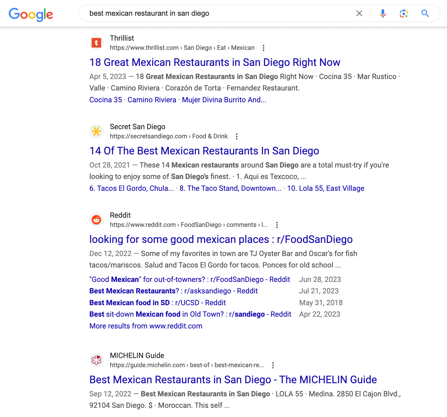Open "Good Mexican" for out-of-towners Reddit link
This screenshot has width=447, height=417.
pos(190,279)
